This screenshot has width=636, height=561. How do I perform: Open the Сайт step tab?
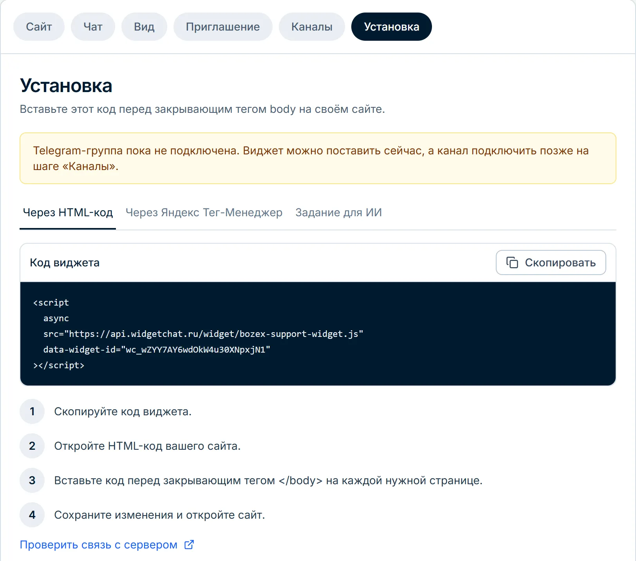[39, 27]
